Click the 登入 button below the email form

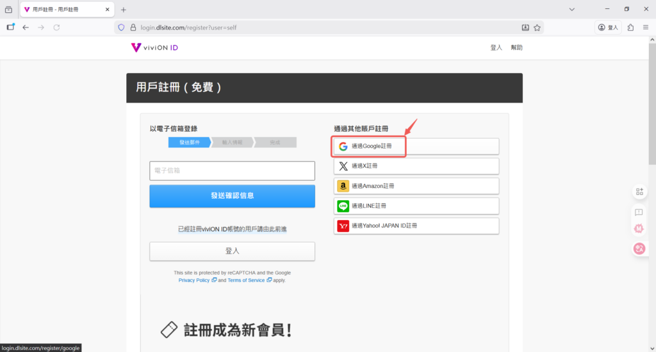pyautogui.click(x=232, y=251)
